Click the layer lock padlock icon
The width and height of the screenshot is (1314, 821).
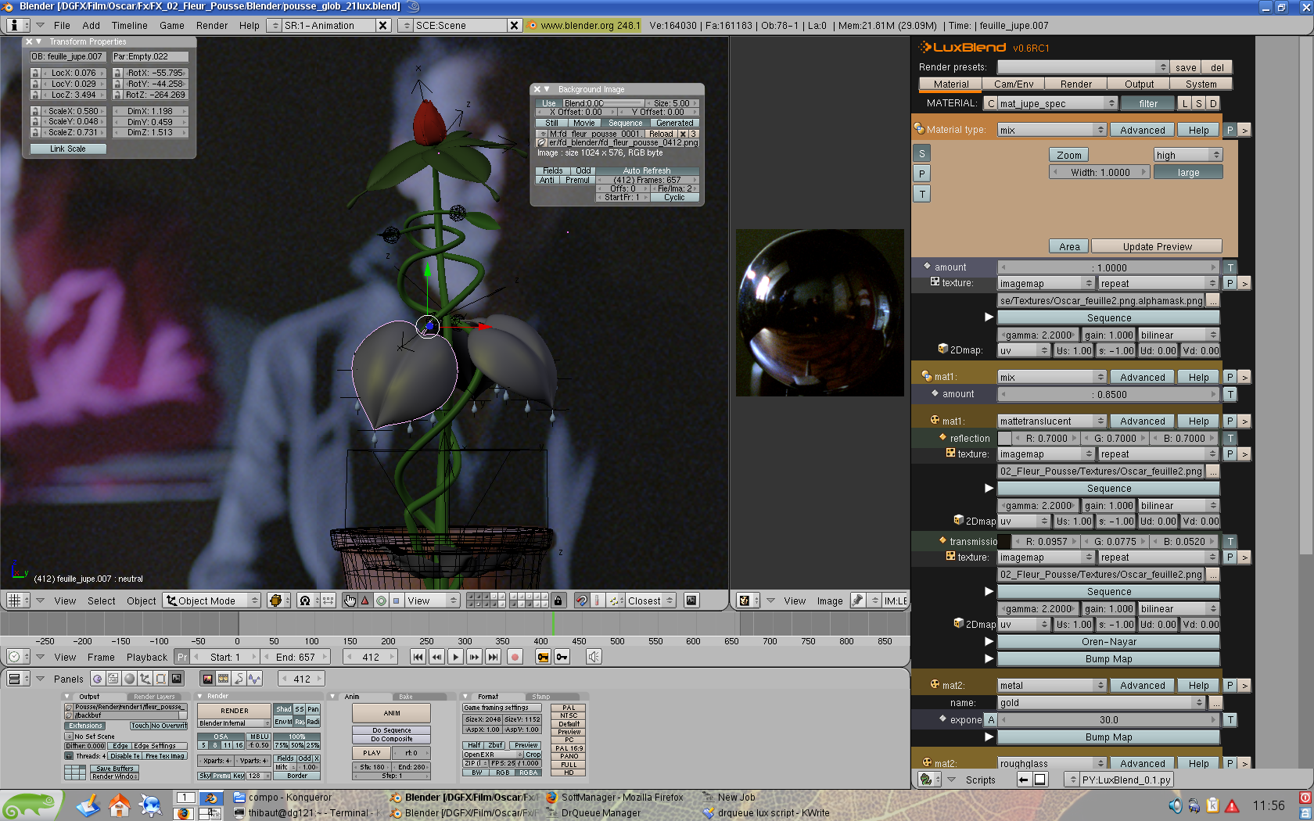click(558, 601)
